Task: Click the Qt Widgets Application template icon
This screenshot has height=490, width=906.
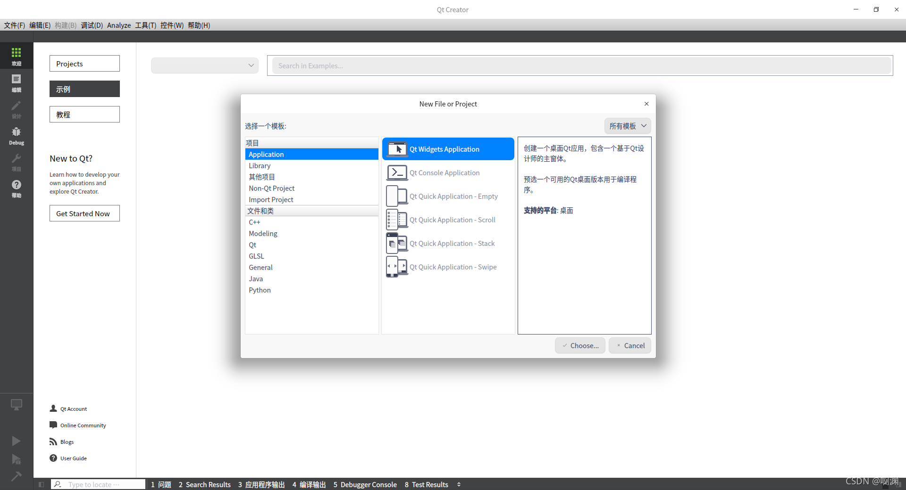Action: tap(397, 149)
